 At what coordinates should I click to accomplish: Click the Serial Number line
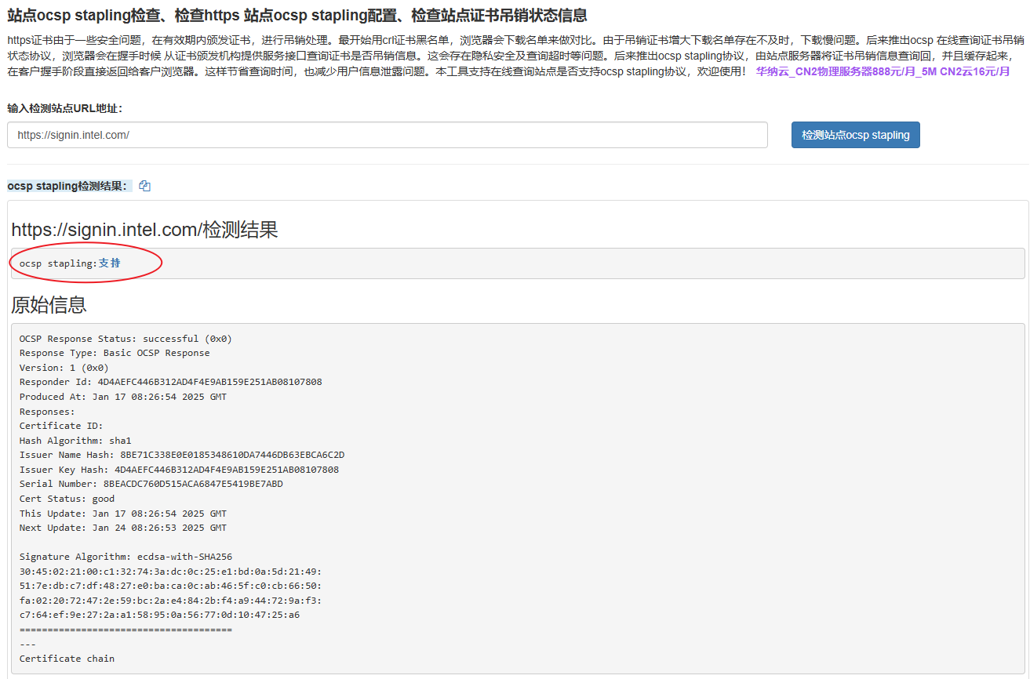point(151,484)
